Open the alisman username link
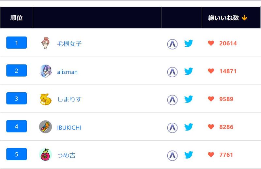This screenshot has height=169, width=261. pyautogui.click(x=67, y=72)
